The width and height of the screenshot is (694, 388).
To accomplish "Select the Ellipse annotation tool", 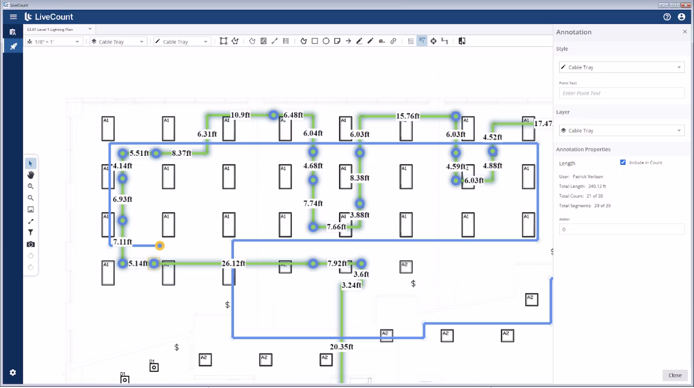I will [326, 41].
